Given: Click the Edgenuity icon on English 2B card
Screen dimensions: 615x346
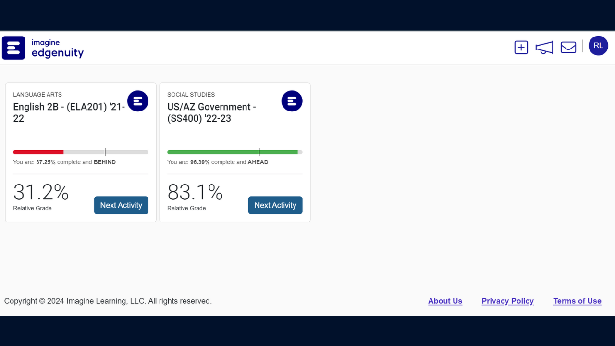Looking at the screenshot, I should [x=138, y=101].
